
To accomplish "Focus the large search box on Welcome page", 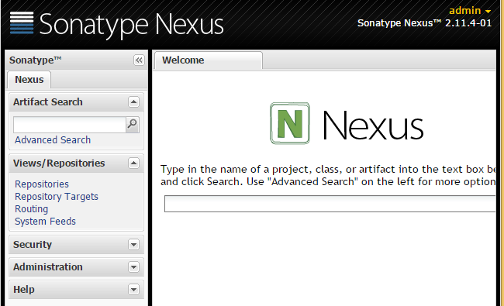I will click(x=330, y=204).
